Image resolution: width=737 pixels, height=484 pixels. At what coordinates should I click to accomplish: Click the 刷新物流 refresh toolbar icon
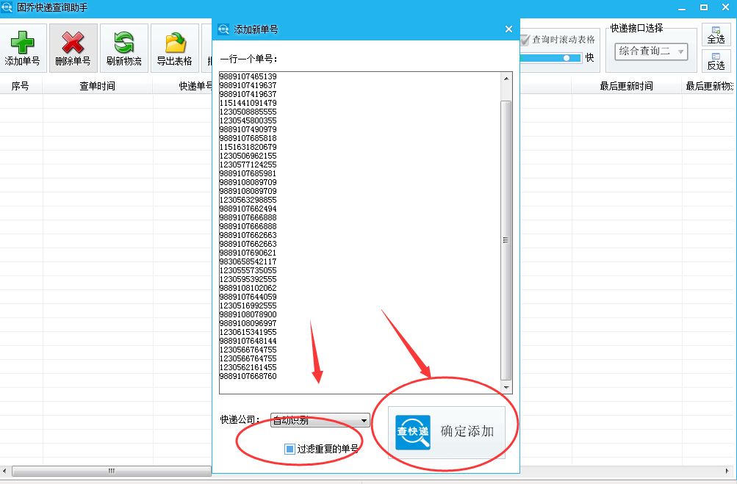(123, 43)
